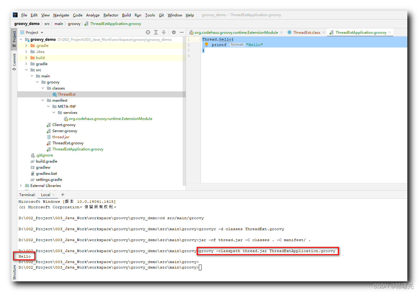Select the gradlew file in project tree
Viewport: 418px width, 292px height.
click(x=43, y=167)
